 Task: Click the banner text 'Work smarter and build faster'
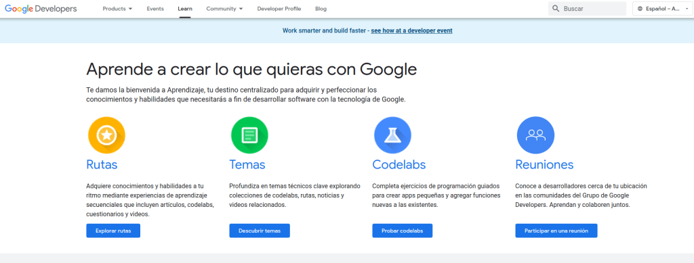coord(324,31)
